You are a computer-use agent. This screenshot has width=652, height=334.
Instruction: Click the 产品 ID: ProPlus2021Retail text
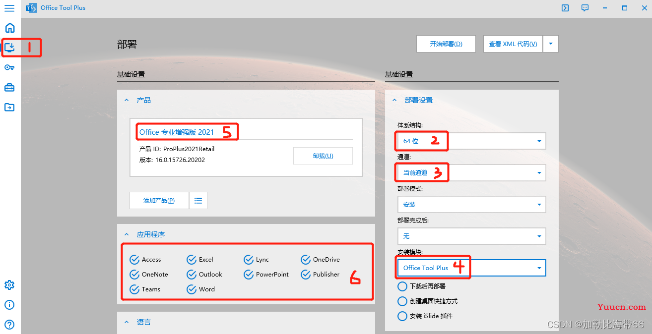point(177,149)
